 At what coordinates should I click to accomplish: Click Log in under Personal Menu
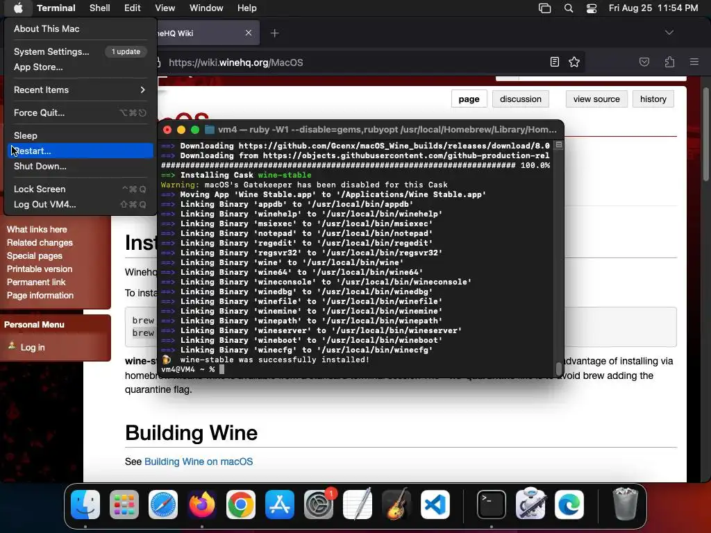(33, 347)
